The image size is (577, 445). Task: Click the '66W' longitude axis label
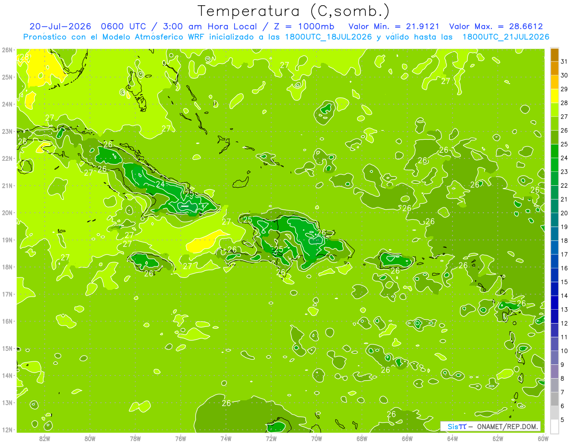tap(407, 438)
